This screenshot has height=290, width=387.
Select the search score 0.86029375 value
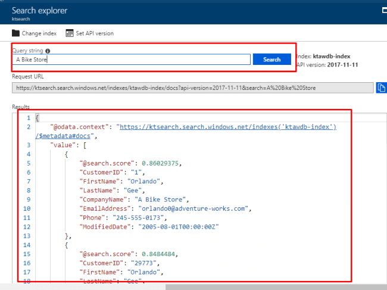coord(160,163)
